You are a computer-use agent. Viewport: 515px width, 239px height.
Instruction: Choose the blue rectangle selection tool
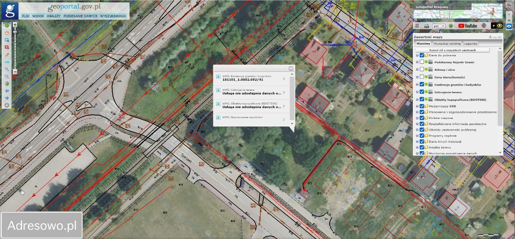pyautogui.click(x=7, y=40)
